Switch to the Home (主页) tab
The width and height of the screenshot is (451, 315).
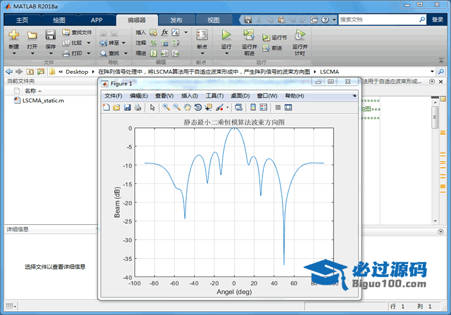[x=22, y=20]
